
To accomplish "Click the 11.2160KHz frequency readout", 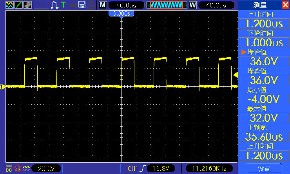I will pyautogui.click(x=209, y=169).
